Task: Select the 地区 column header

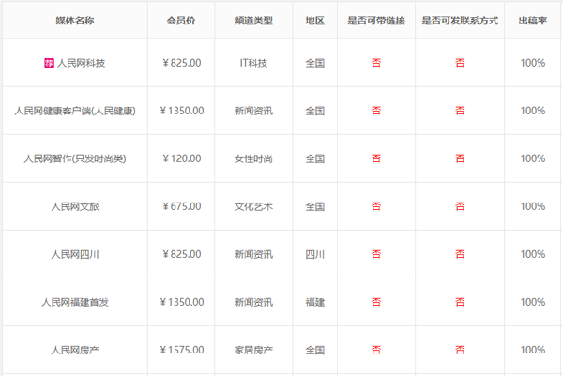Action: pos(314,20)
